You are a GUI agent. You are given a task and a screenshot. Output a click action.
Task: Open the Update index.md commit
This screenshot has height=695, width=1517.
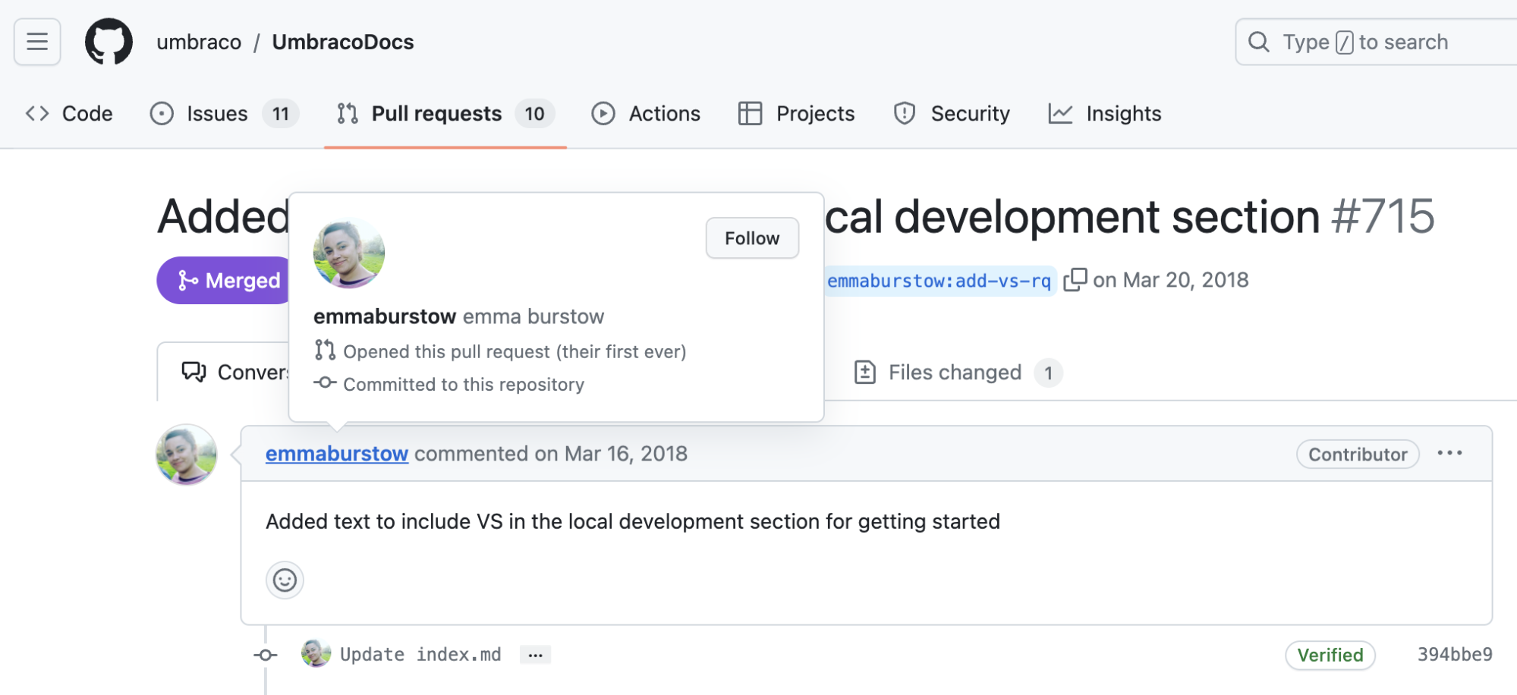420,655
